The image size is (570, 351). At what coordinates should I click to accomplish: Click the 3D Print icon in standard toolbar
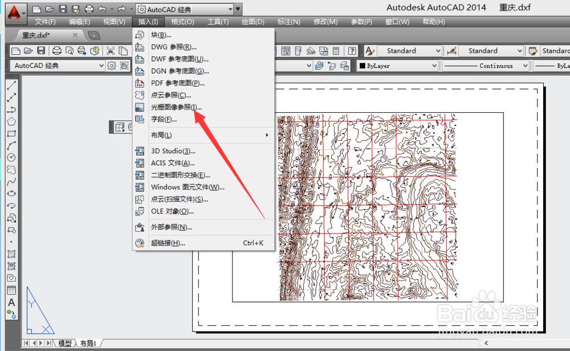tap(95, 51)
